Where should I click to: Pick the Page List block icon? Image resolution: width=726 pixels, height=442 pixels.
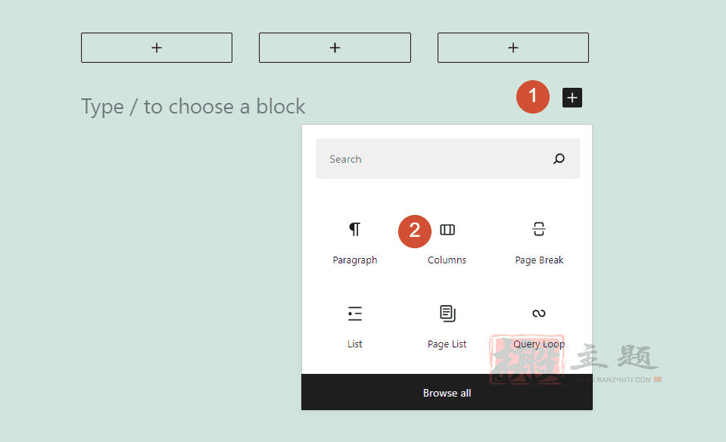pos(447,313)
